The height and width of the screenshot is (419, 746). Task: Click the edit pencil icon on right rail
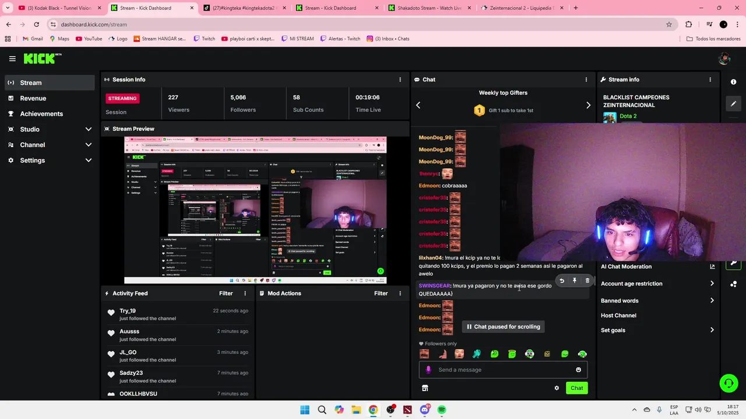point(733,104)
